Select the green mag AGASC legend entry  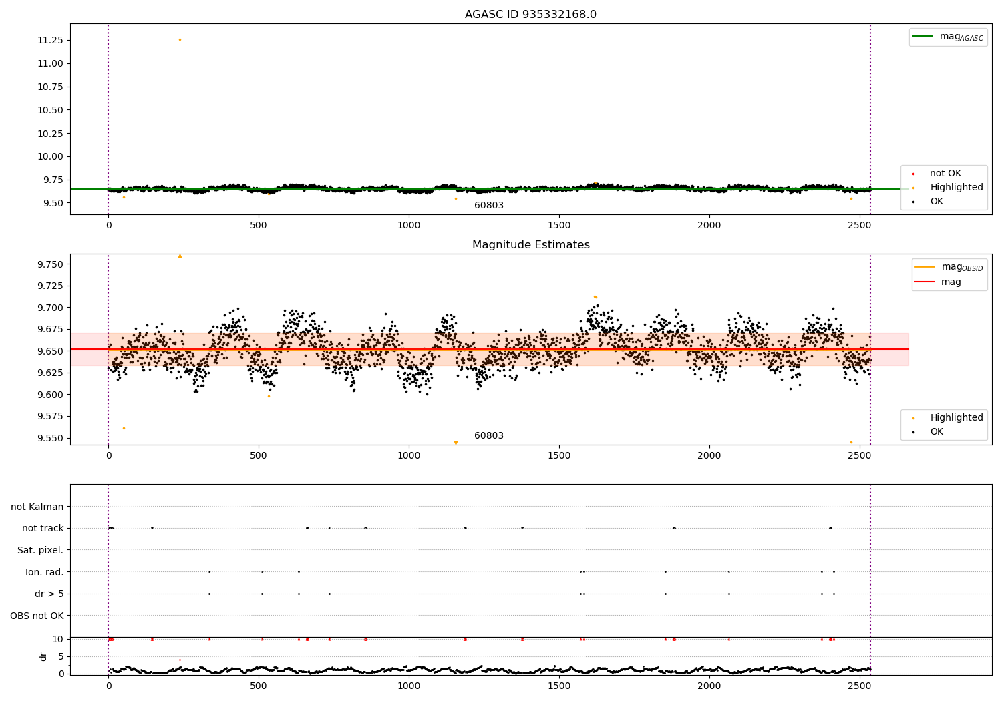[948, 37]
